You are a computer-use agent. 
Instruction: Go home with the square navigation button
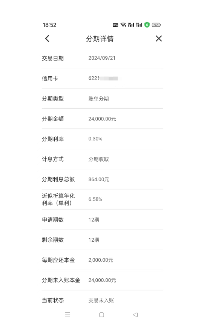click(101, 315)
